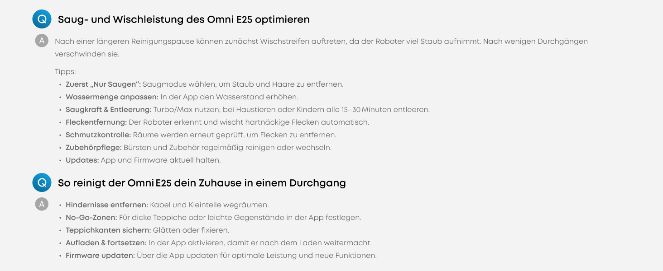Click the Fleckentfernung bullet label

[96, 122]
